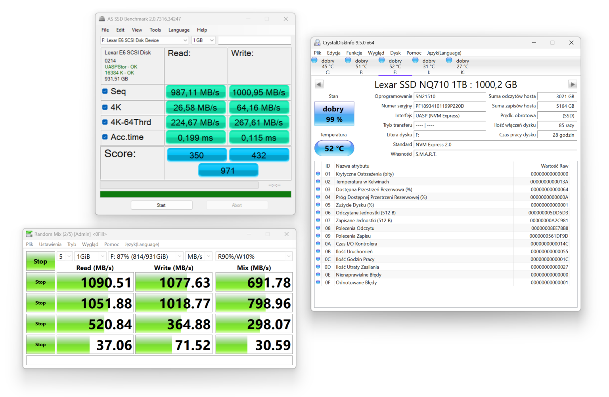Click the empty text field at Random Mix bottom
Image resolution: width=609 pixels, height=397 pixels.
point(159,360)
